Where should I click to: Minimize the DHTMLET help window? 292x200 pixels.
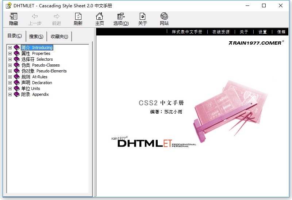tap(247, 5)
